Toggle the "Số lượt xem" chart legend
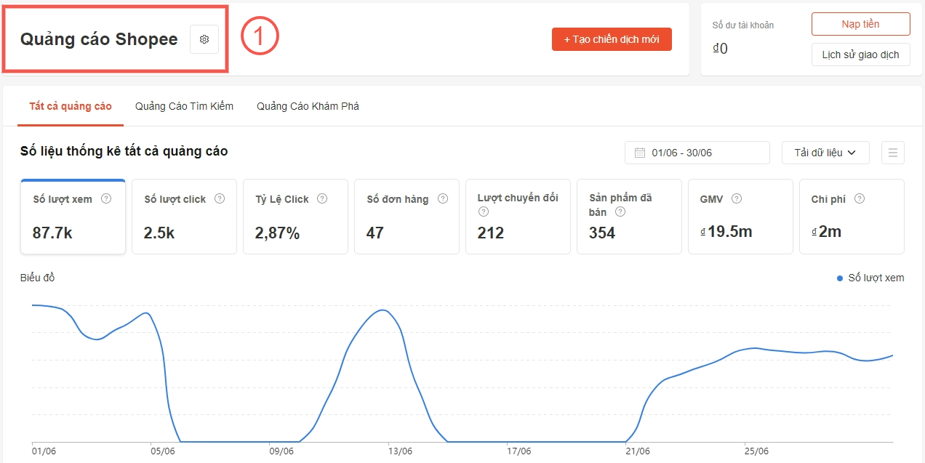 (x=870, y=278)
